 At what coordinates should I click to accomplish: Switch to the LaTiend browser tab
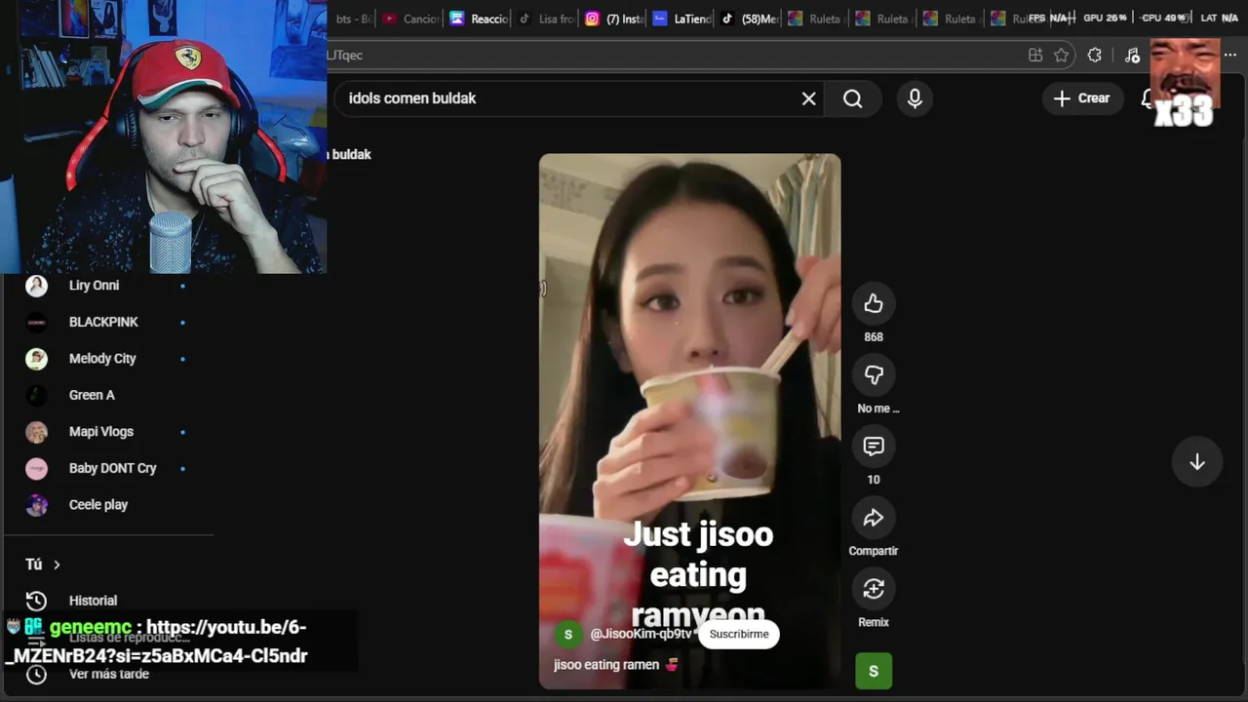[682, 19]
